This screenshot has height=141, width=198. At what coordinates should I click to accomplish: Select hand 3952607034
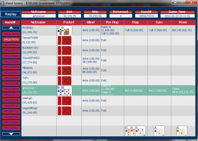tap(11, 117)
